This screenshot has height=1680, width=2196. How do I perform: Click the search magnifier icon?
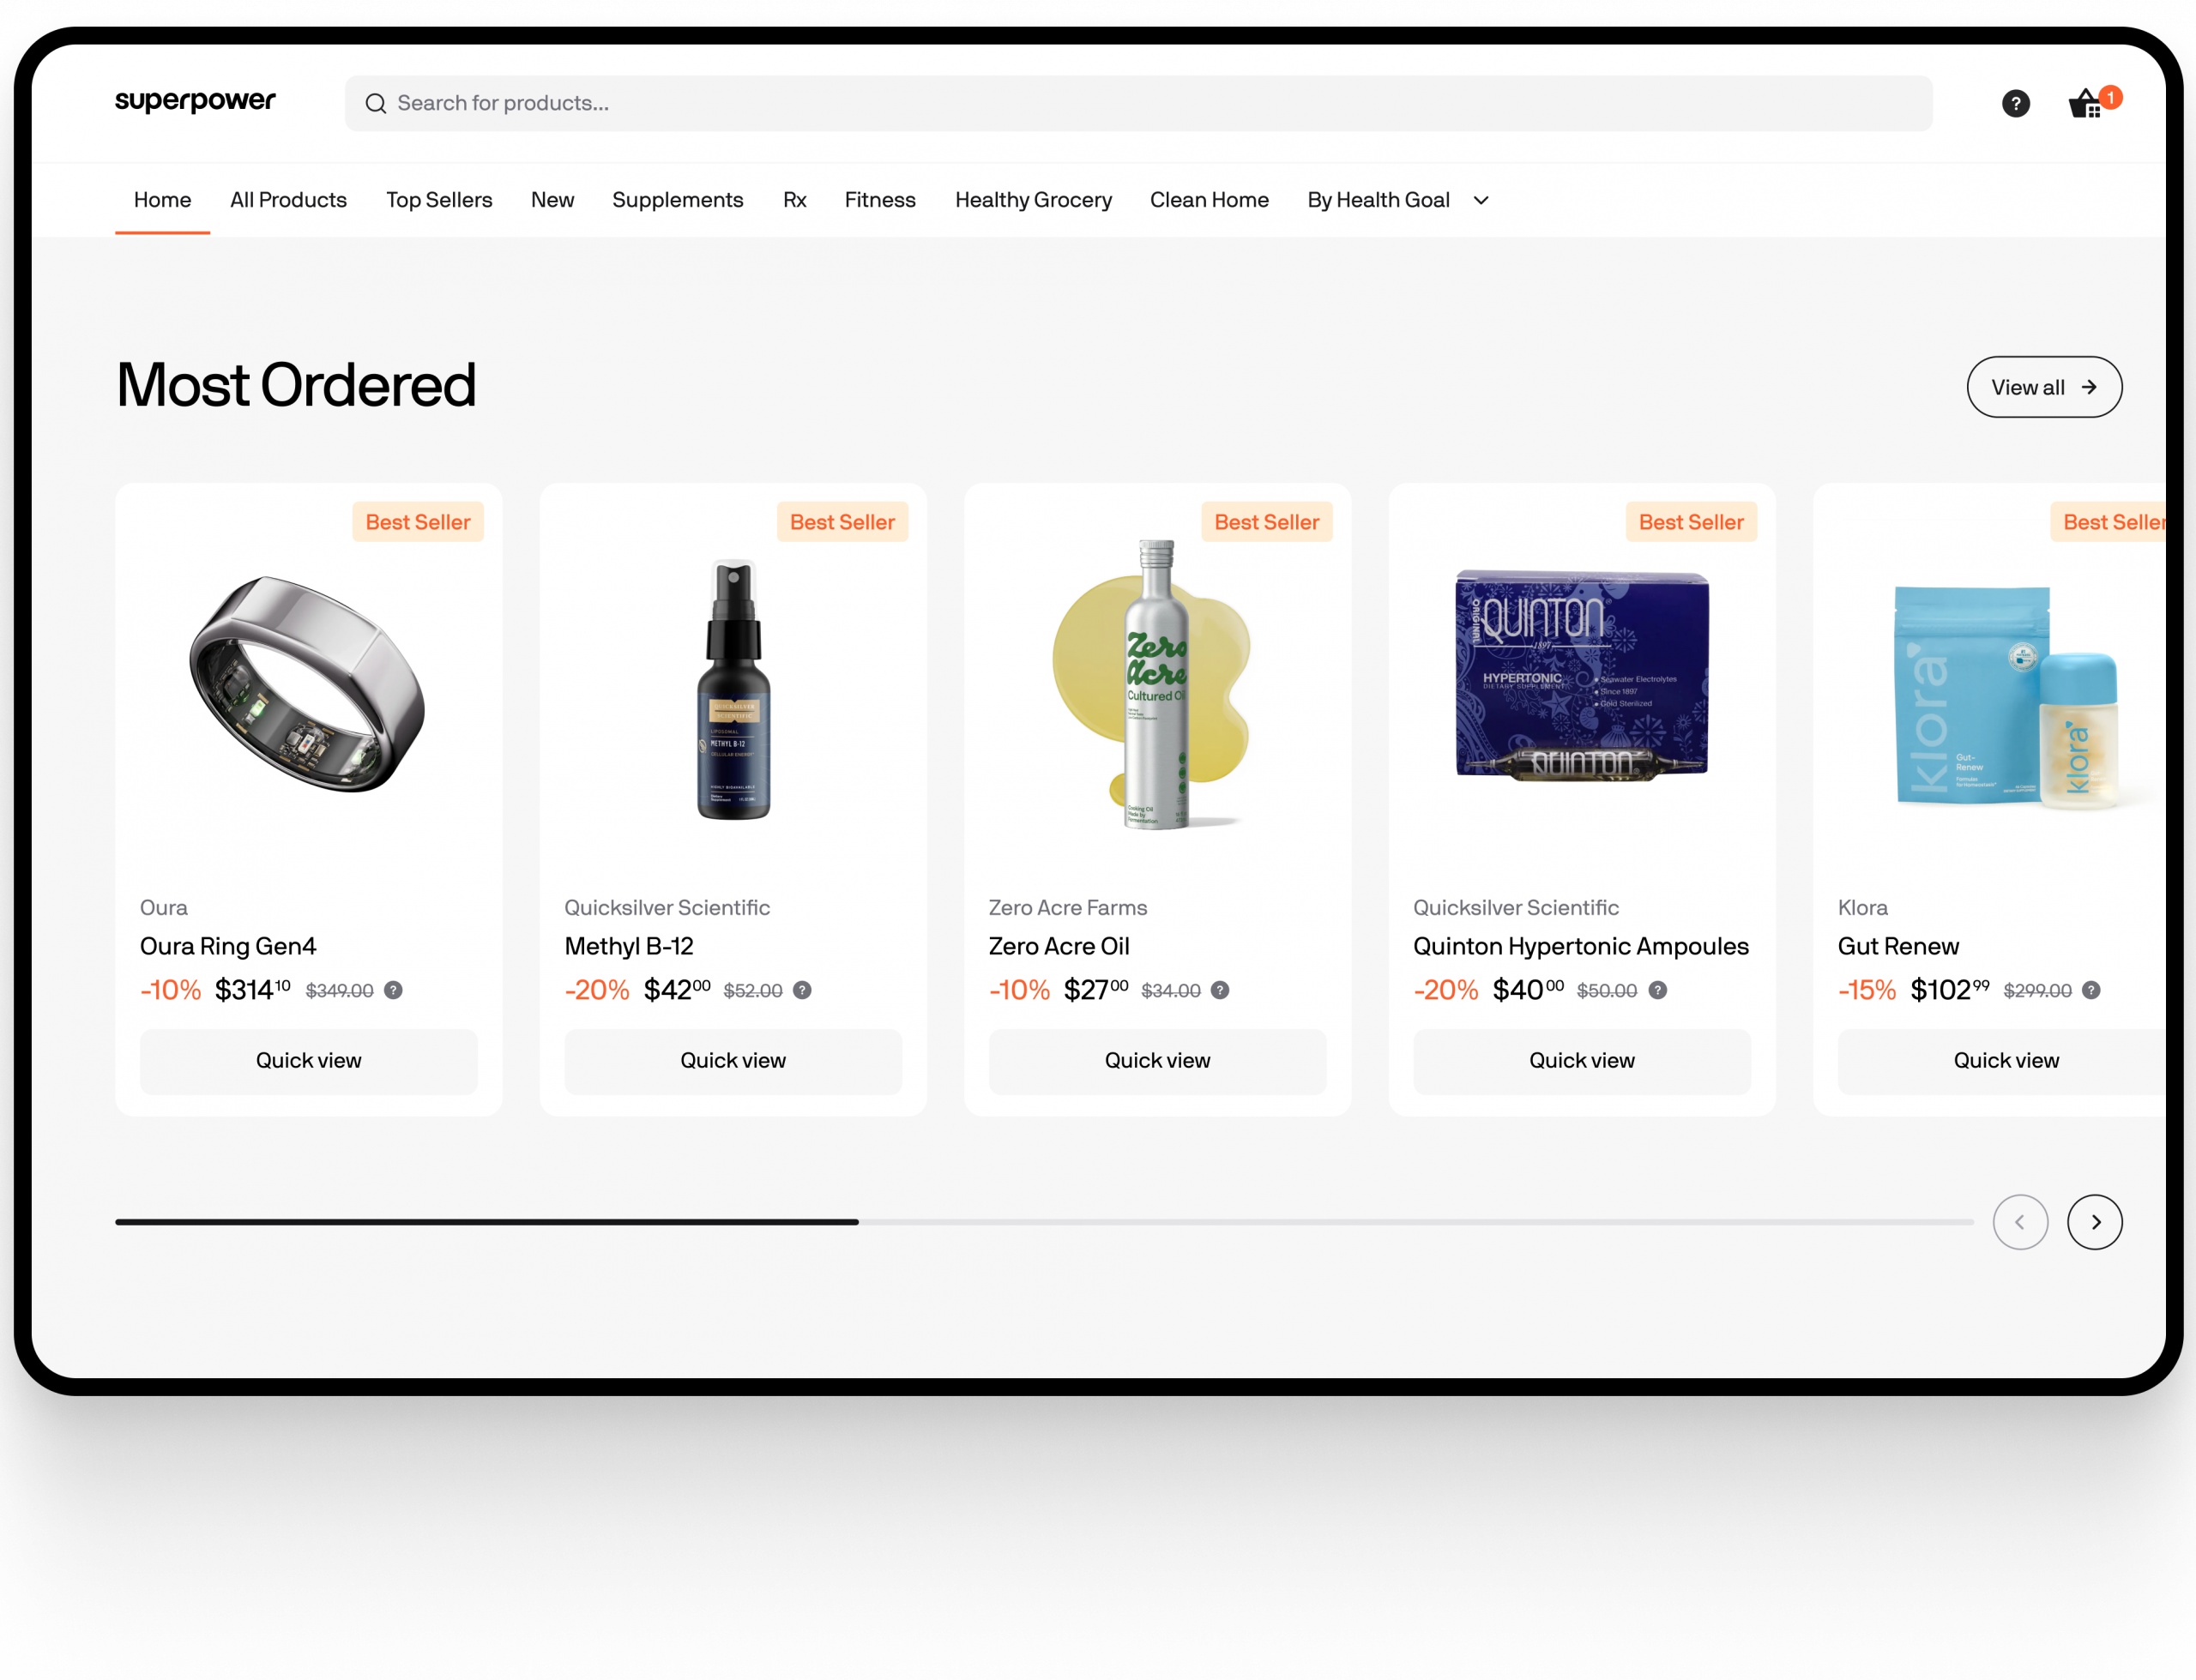pos(375,103)
